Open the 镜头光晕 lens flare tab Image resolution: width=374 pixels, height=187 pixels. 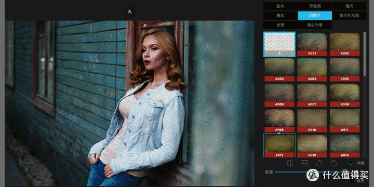pos(315,25)
